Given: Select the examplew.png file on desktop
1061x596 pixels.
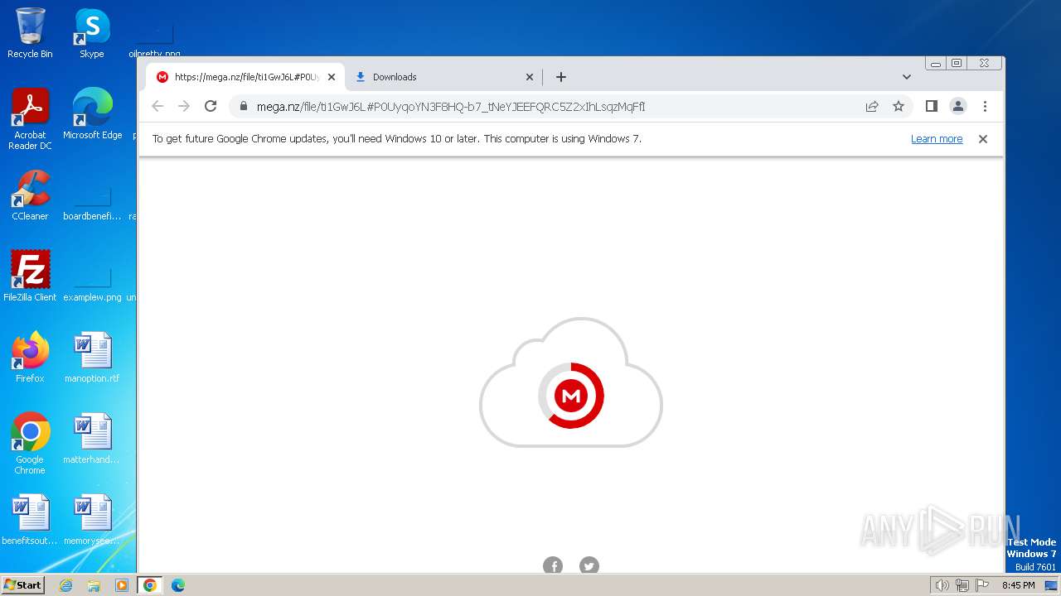Looking at the screenshot, I should click(92, 285).
